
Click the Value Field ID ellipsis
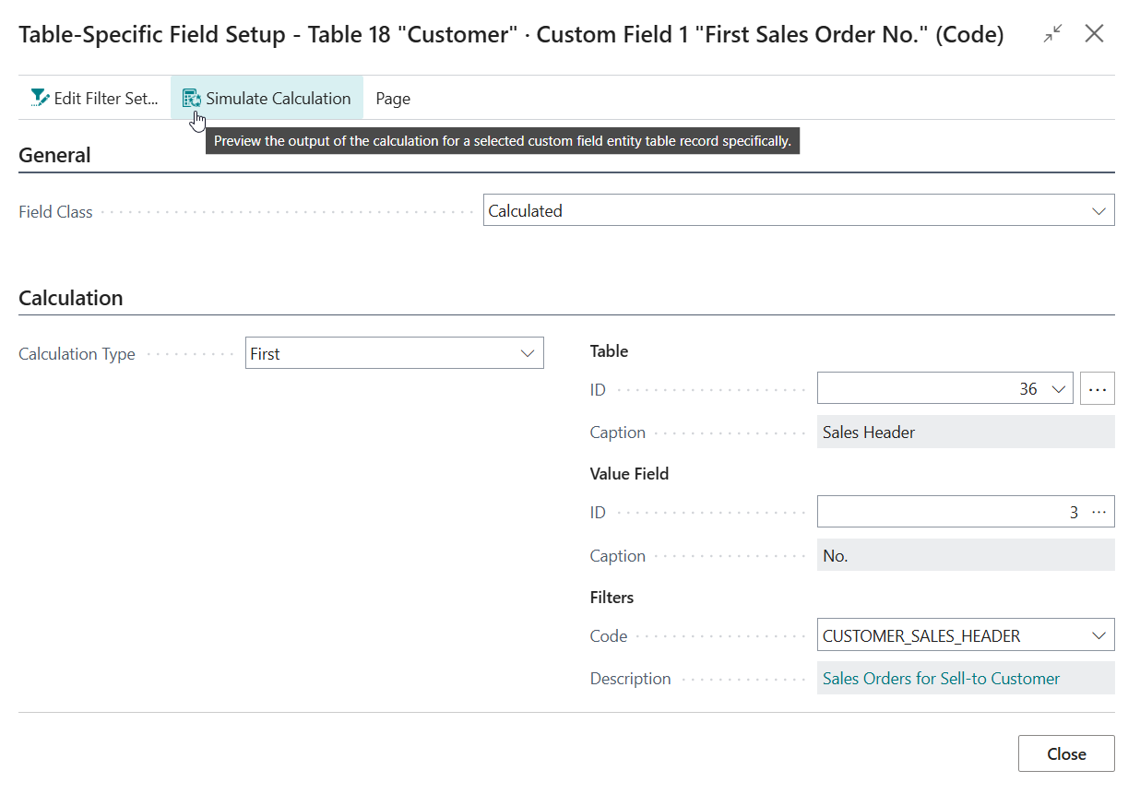[1098, 512]
